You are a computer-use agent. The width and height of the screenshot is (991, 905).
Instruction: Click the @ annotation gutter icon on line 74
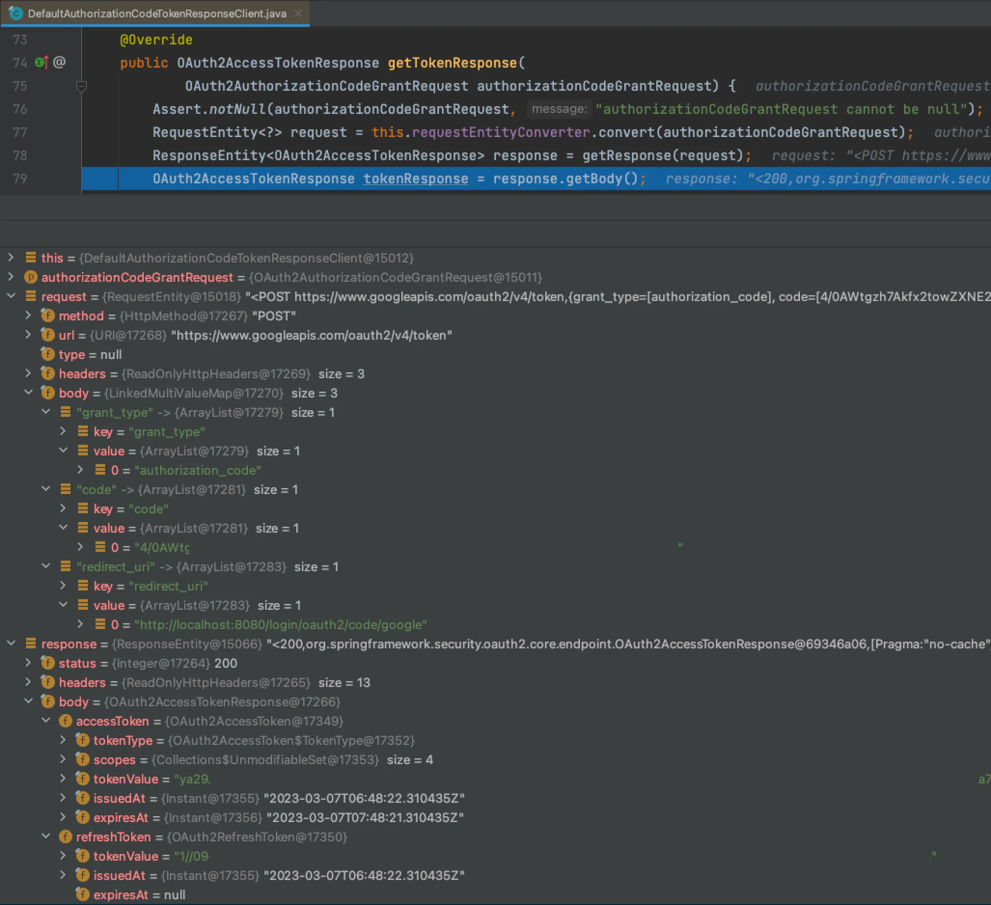(x=59, y=62)
